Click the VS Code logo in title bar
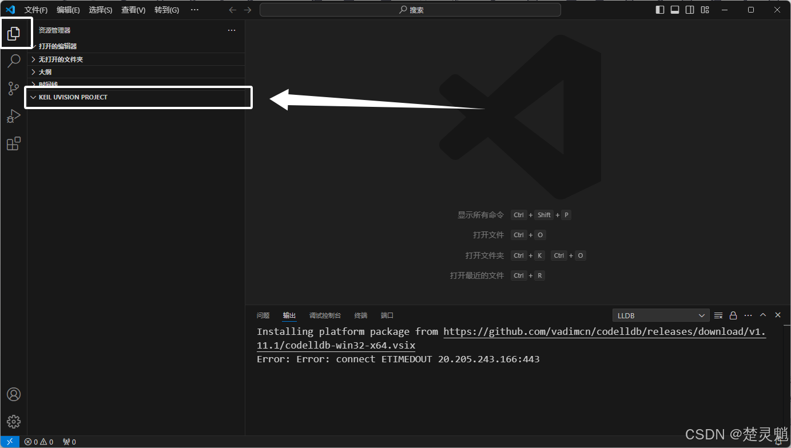 [x=10, y=10]
